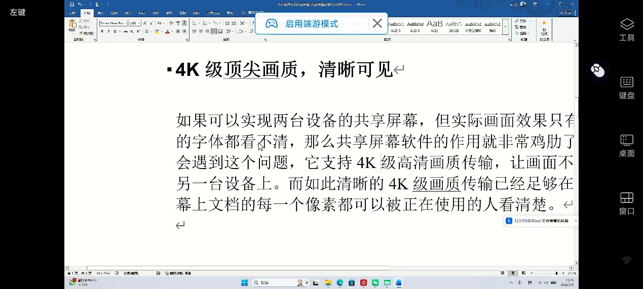The image size is (643, 289).
Task: Click the numbered list button
Action: coord(205,23)
